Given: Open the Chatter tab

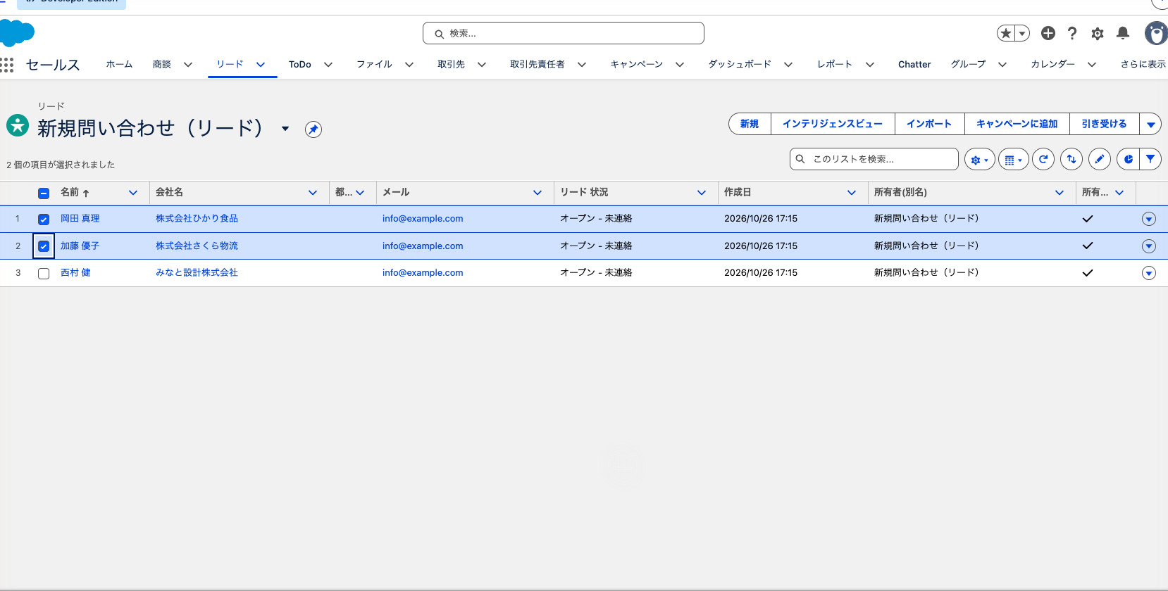Looking at the screenshot, I should [x=914, y=64].
